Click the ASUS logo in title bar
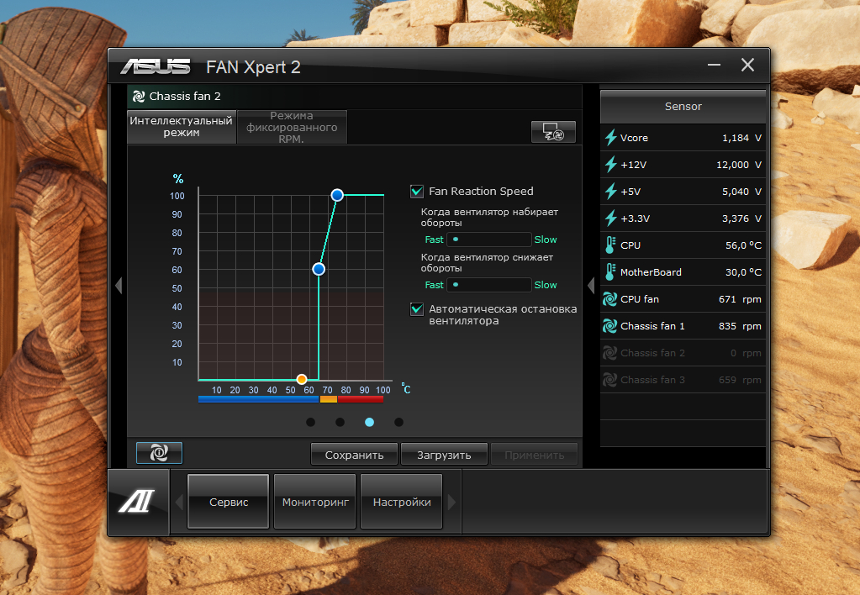 [156, 66]
